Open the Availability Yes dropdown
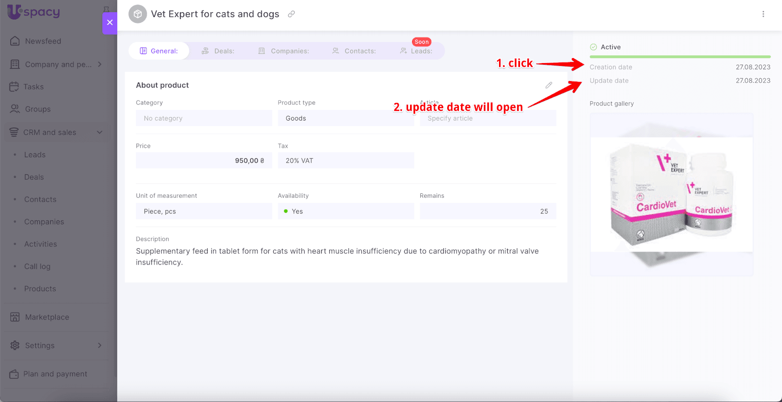 tap(346, 212)
